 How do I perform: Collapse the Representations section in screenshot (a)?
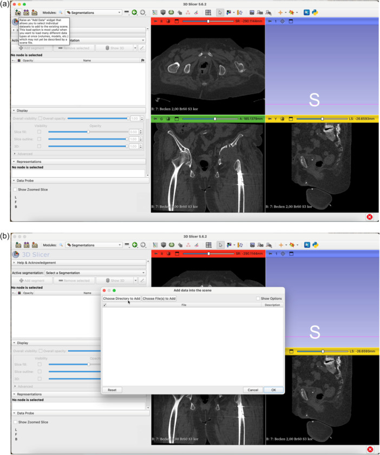pos(78,162)
